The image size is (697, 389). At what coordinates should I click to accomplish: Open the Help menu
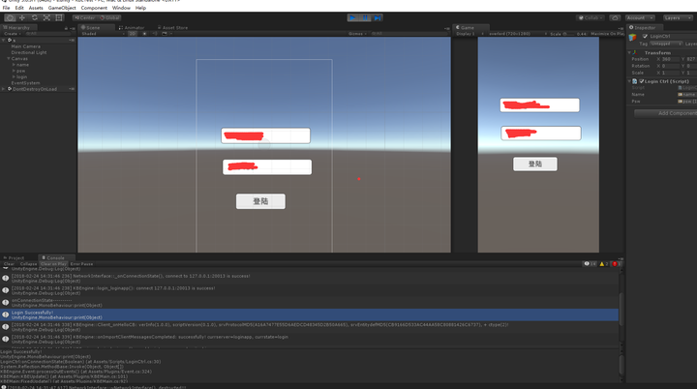pos(140,8)
